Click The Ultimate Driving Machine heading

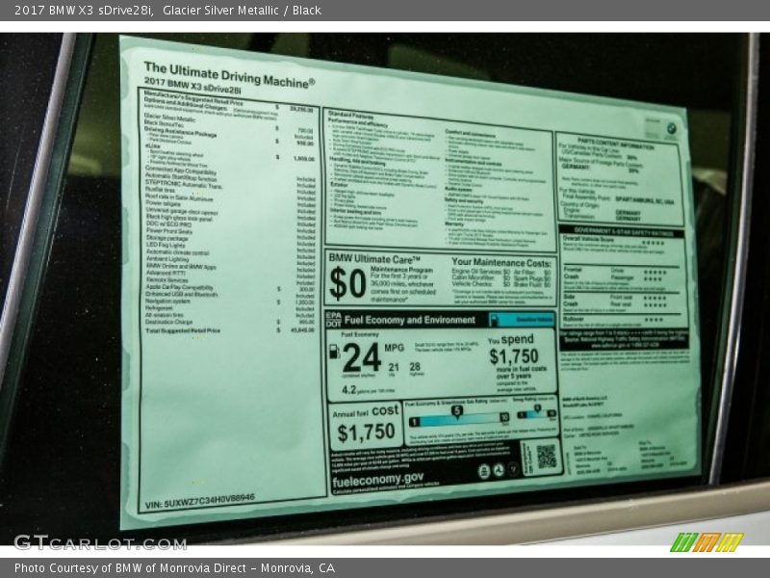coord(229,74)
